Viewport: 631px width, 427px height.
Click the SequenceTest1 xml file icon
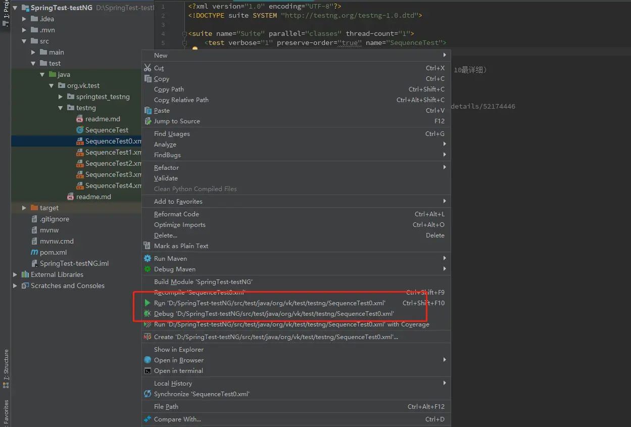(x=80, y=152)
